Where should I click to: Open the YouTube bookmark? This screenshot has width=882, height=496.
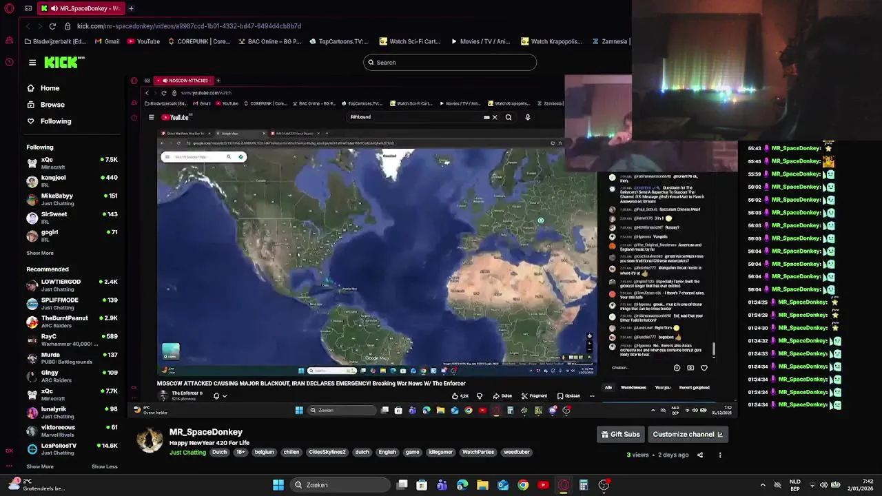(143, 41)
